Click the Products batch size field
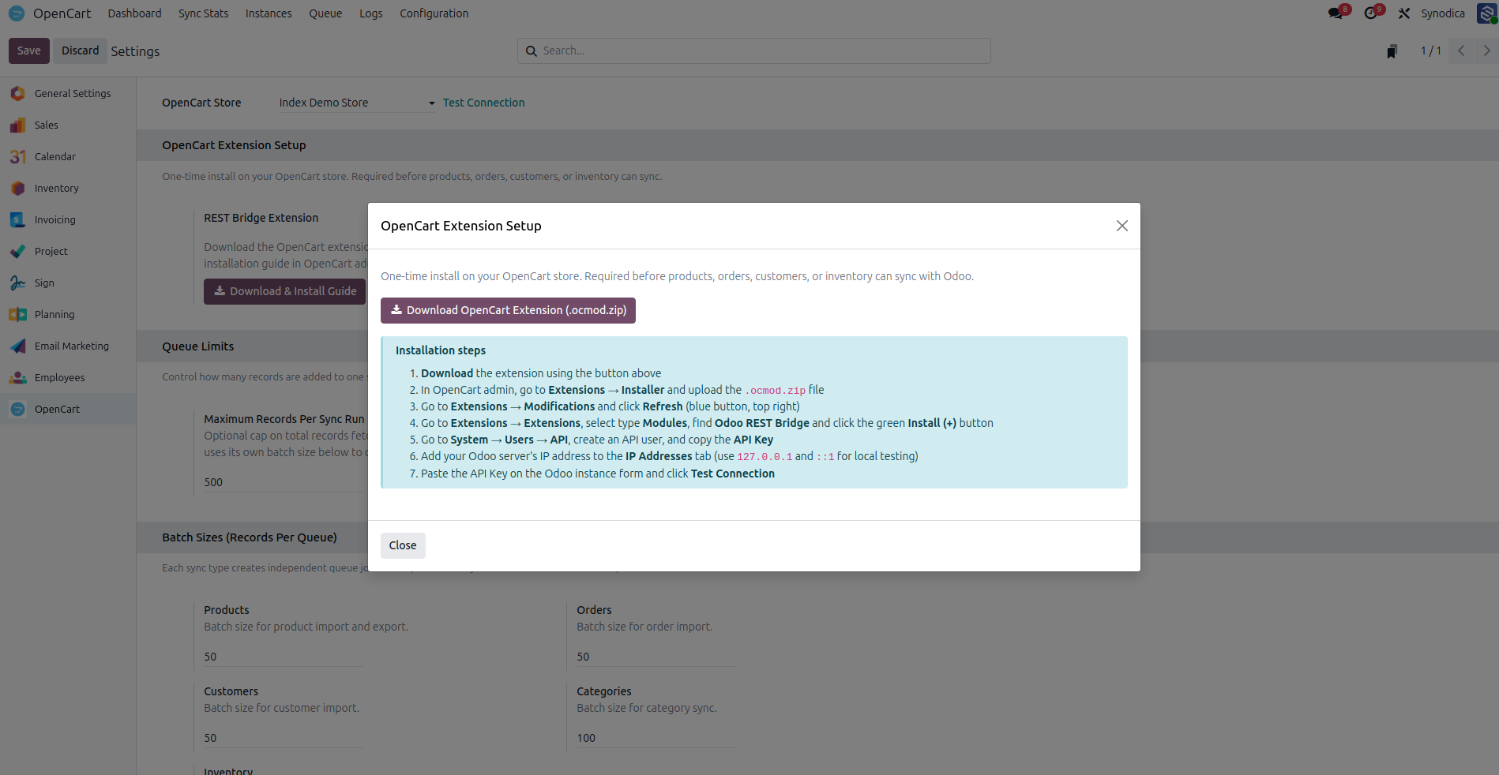This screenshot has height=775, width=1499. point(283,657)
